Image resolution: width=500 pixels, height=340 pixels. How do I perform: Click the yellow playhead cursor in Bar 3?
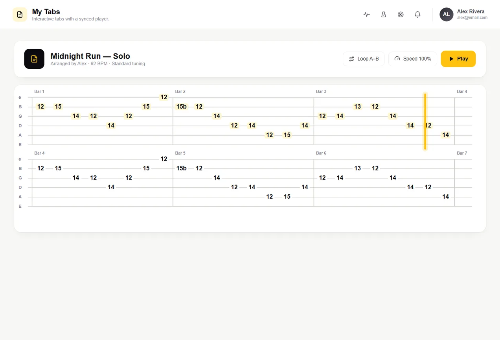click(x=425, y=122)
